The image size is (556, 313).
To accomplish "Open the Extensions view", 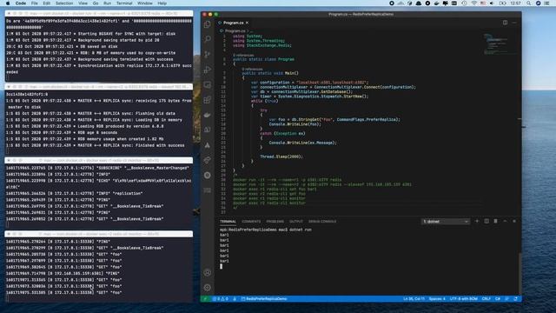I will pos(208,100).
